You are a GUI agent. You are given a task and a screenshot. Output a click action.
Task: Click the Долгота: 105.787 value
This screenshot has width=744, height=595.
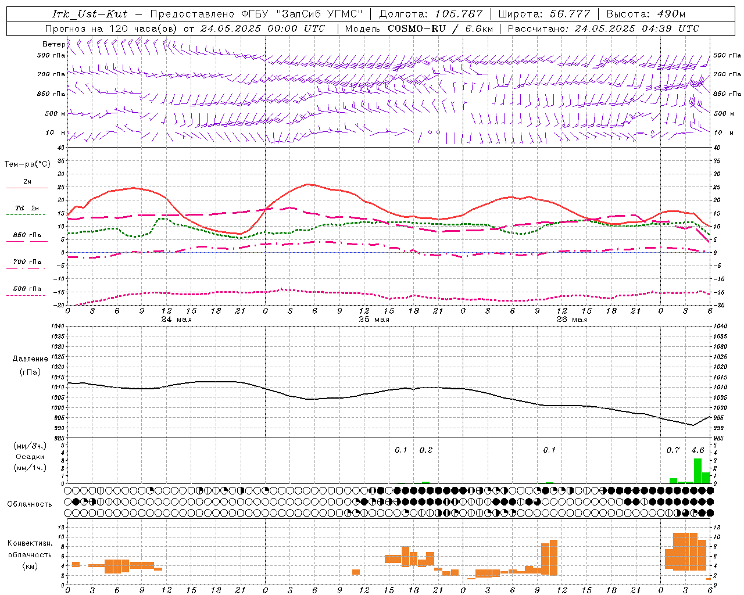431,14
